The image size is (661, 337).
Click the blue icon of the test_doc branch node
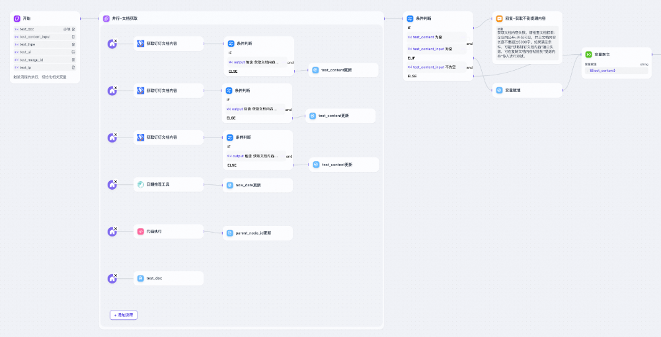tap(140, 278)
